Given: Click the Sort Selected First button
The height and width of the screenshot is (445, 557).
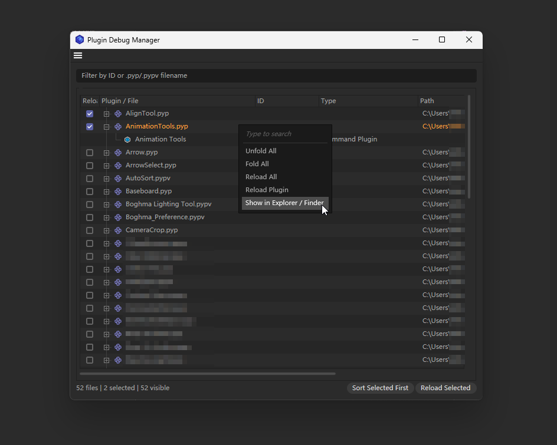Looking at the screenshot, I should [380, 388].
